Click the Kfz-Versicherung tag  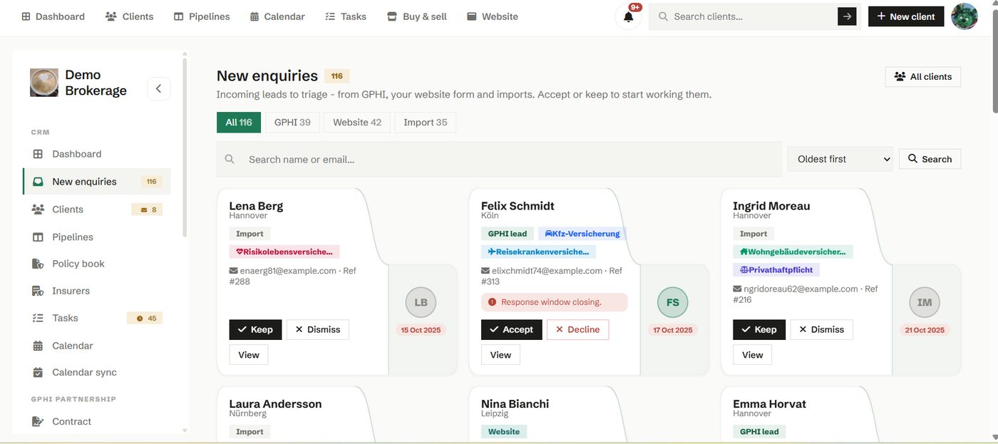(582, 234)
